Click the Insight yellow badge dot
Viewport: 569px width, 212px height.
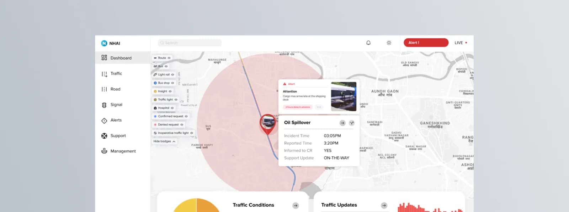pyautogui.click(x=155, y=91)
